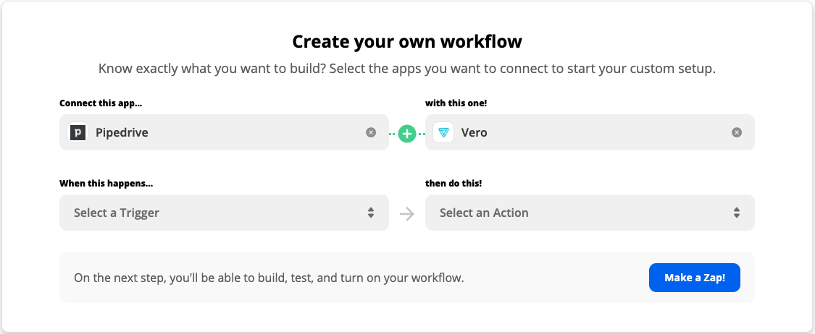Click the up-down arrows on the trigger selector
The height and width of the screenshot is (334, 815).
371,213
